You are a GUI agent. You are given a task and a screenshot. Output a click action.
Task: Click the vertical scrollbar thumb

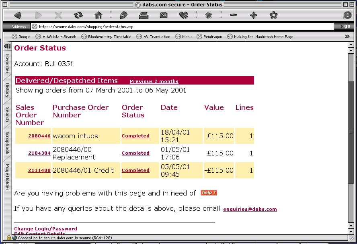pyautogui.click(x=351, y=132)
